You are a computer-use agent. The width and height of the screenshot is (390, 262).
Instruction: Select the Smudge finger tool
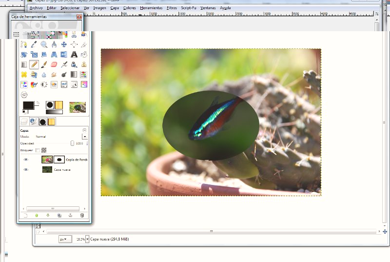(x=54, y=74)
